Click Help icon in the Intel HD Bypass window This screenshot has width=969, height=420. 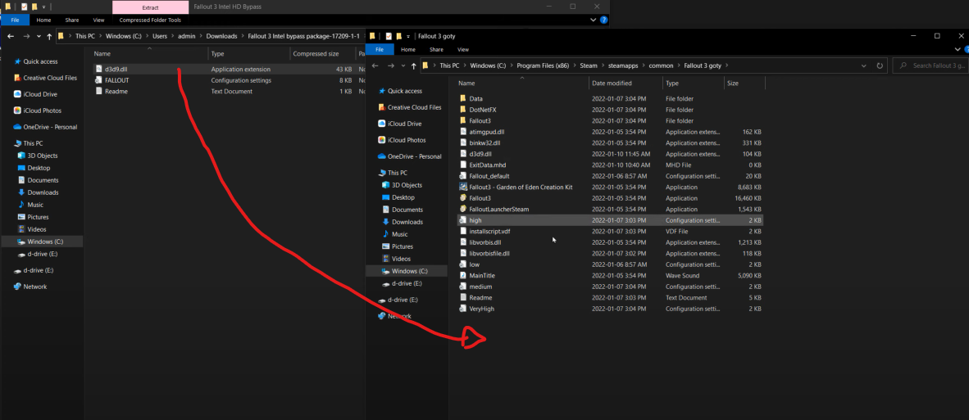[603, 20]
